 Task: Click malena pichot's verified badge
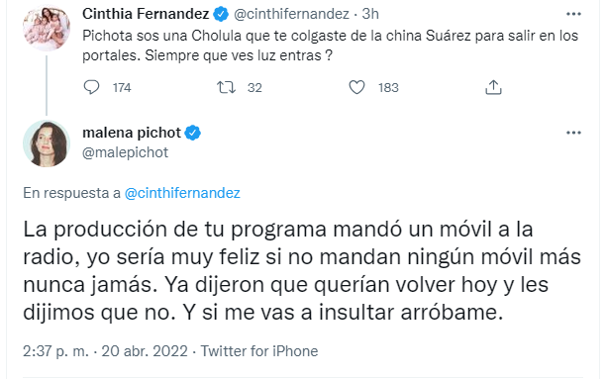point(192,133)
